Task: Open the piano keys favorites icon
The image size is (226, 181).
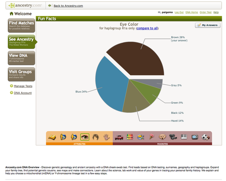Action: [x=184, y=137]
